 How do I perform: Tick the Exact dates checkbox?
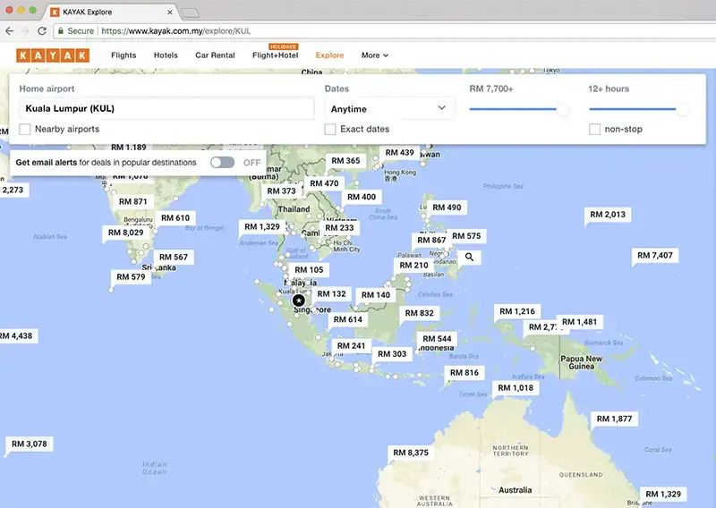tap(330, 129)
